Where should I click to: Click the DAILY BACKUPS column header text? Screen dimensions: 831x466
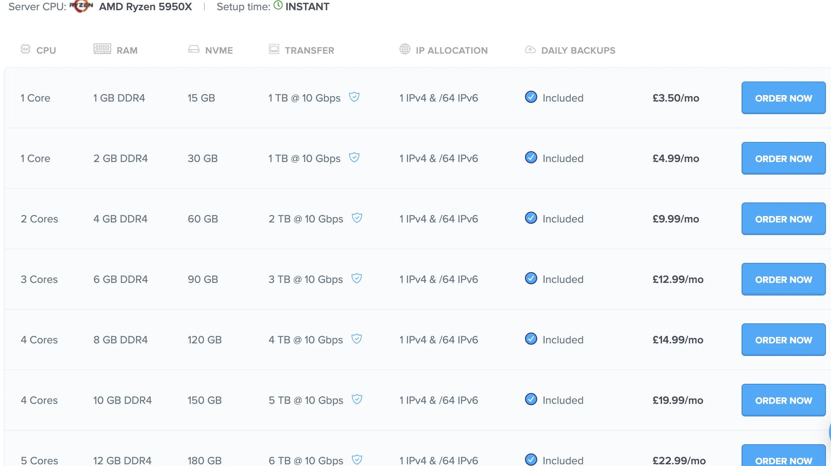(x=578, y=51)
